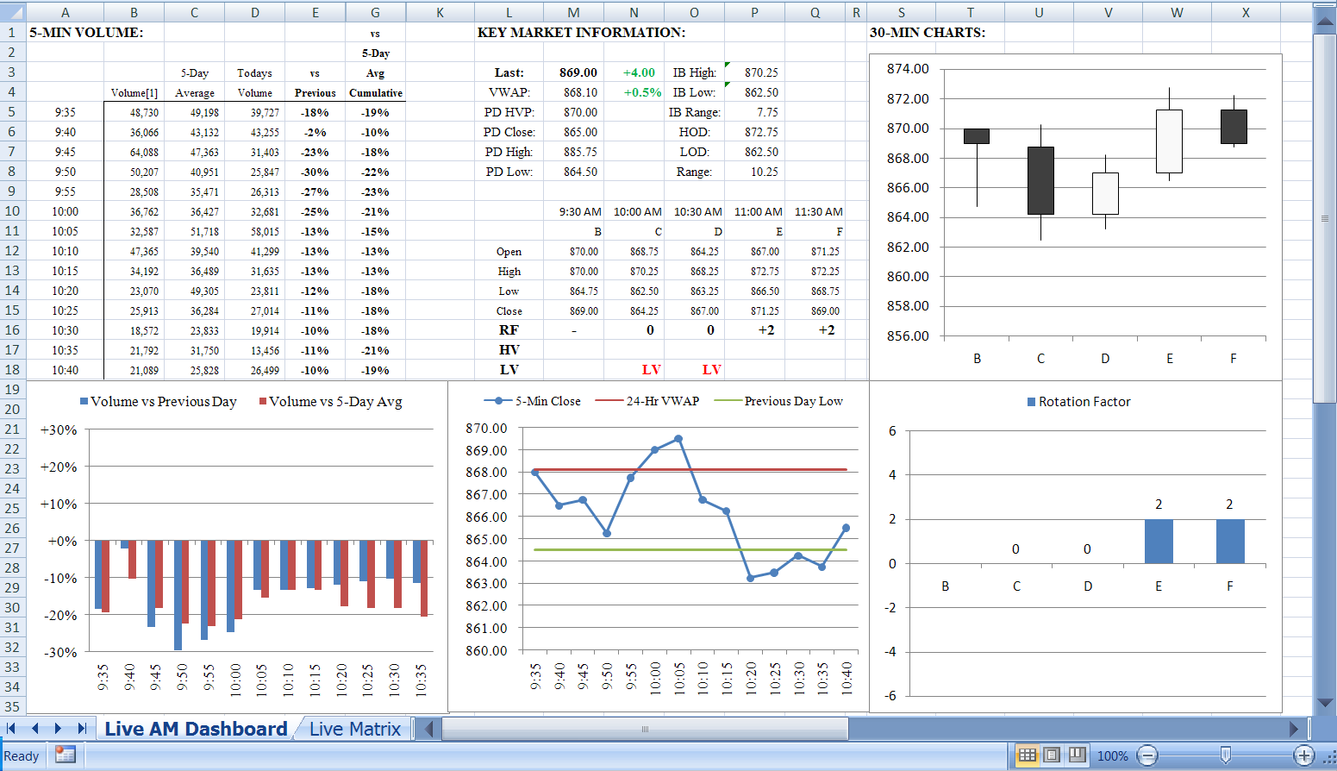The image size is (1337, 771).
Task: Select column A header
Action: (x=65, y=12)
